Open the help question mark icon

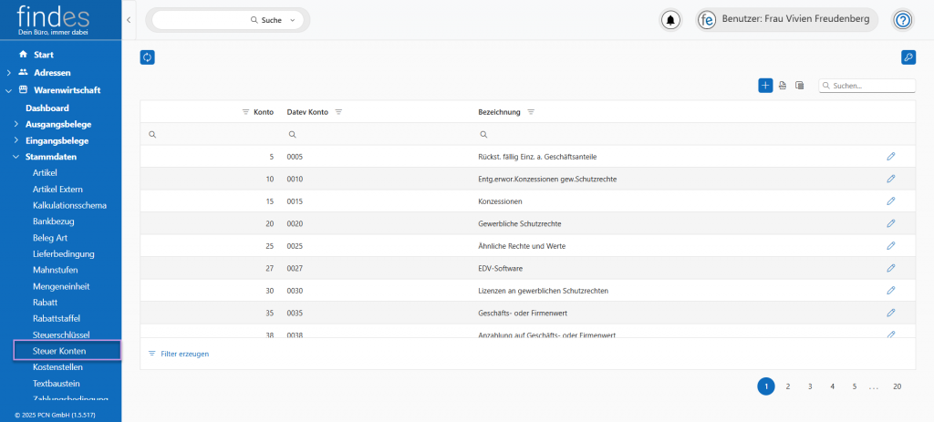(x=902, y=20)
